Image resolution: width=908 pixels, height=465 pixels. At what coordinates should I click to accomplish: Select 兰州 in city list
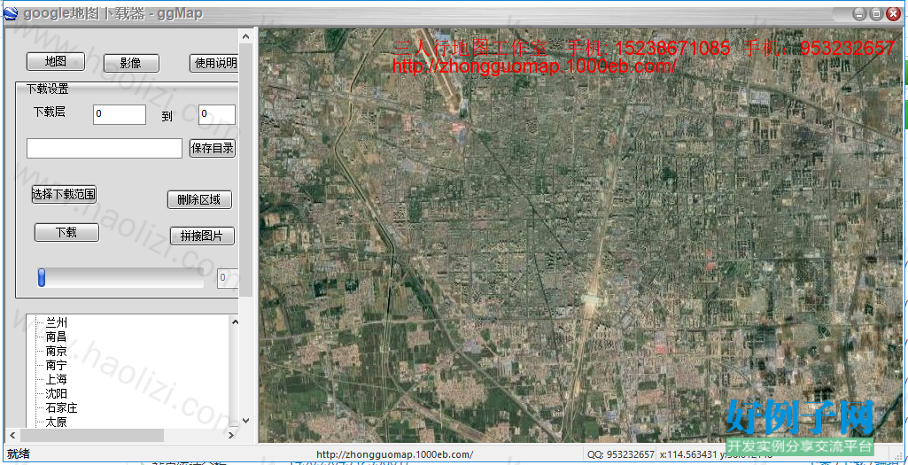tap(56, 322)
